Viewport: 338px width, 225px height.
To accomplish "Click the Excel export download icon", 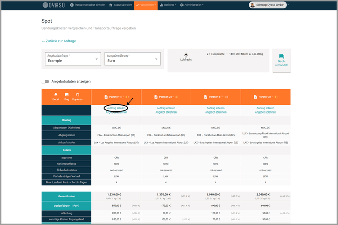I will [x=55, y=95].
